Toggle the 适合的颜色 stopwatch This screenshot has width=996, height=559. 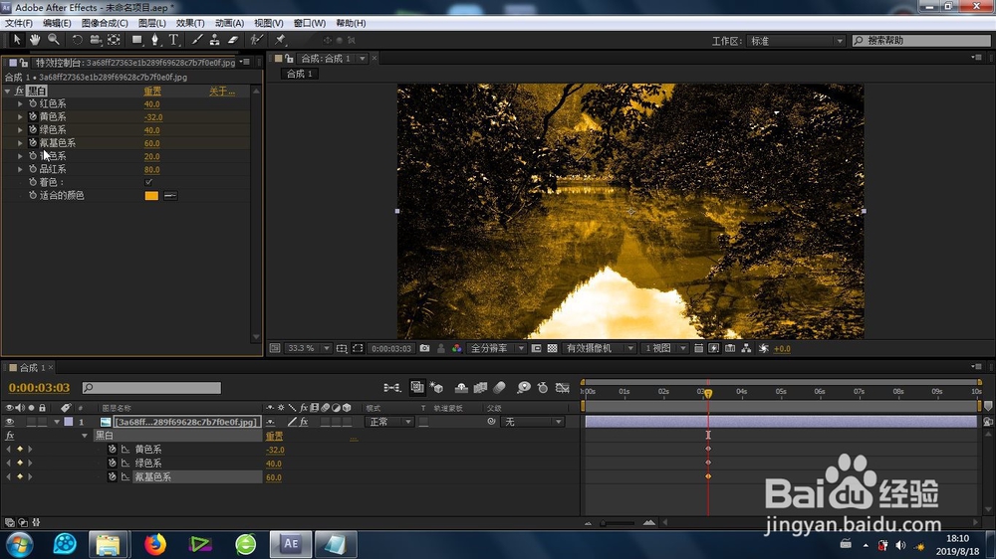tap(33, 195)
